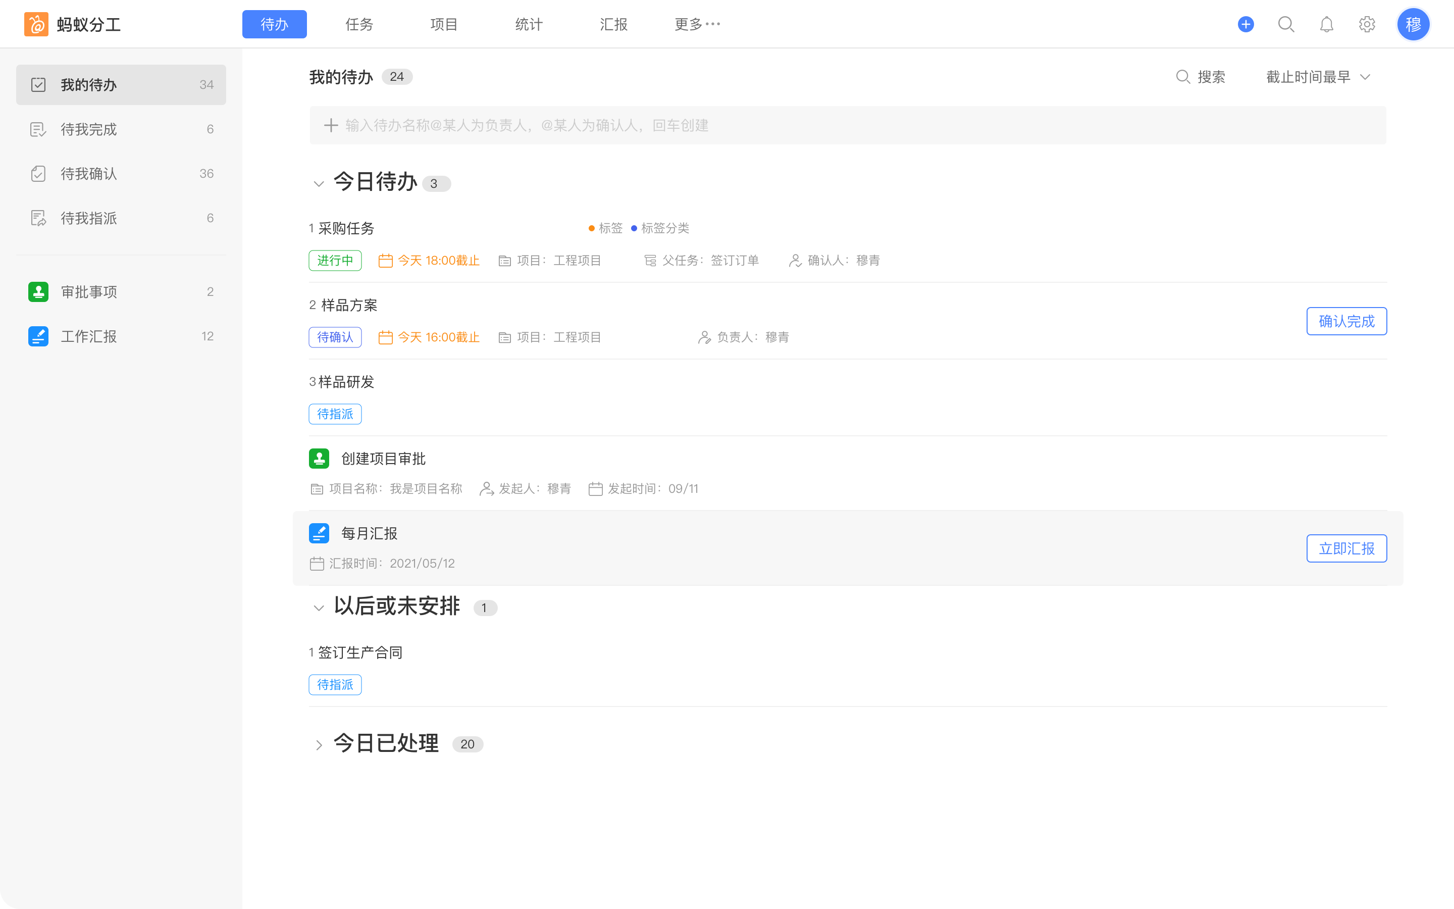This screenshot has width=1454, height=909.
Task: Click 待指派 tag under 签订生产合同
Action: tap(335, 685)
